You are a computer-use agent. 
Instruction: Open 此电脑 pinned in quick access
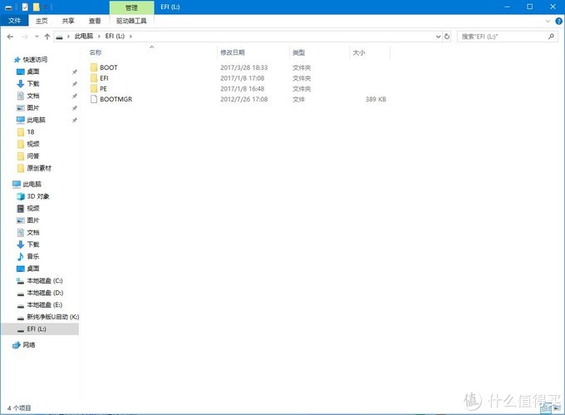pyautogui.click(x=36, y=120)
